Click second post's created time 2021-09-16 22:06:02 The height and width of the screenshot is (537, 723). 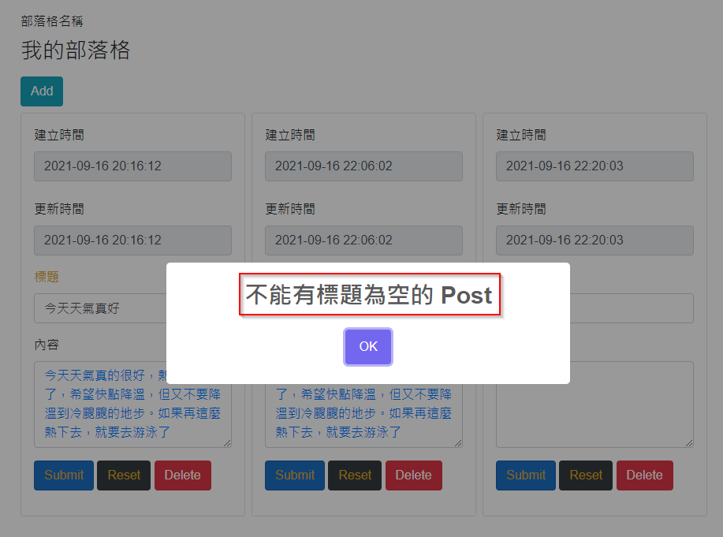pyautogui.click(x=363, y=166)
